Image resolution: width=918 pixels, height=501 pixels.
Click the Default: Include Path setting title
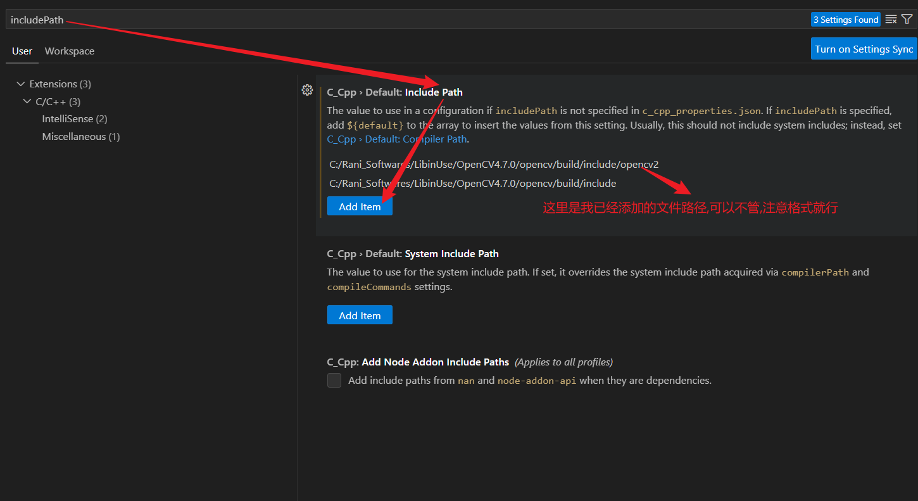pos(394,92)
